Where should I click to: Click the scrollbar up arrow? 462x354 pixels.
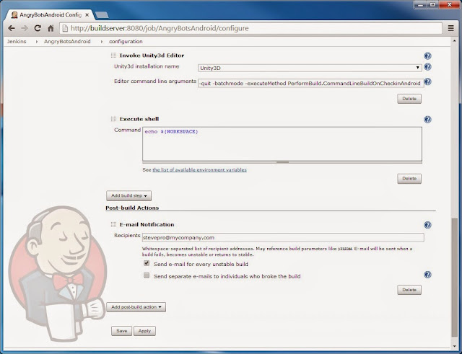[x=455, y=41]
